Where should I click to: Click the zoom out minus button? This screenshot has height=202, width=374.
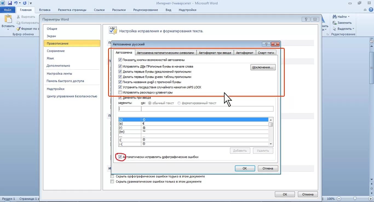(x=339, y=199)
